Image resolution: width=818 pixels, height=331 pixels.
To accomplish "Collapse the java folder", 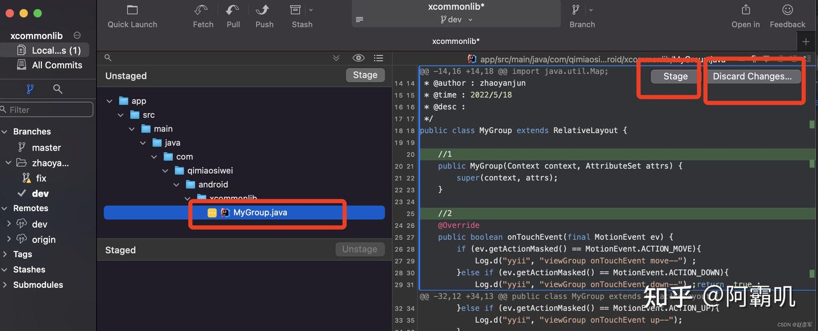I will click(143, 143).
